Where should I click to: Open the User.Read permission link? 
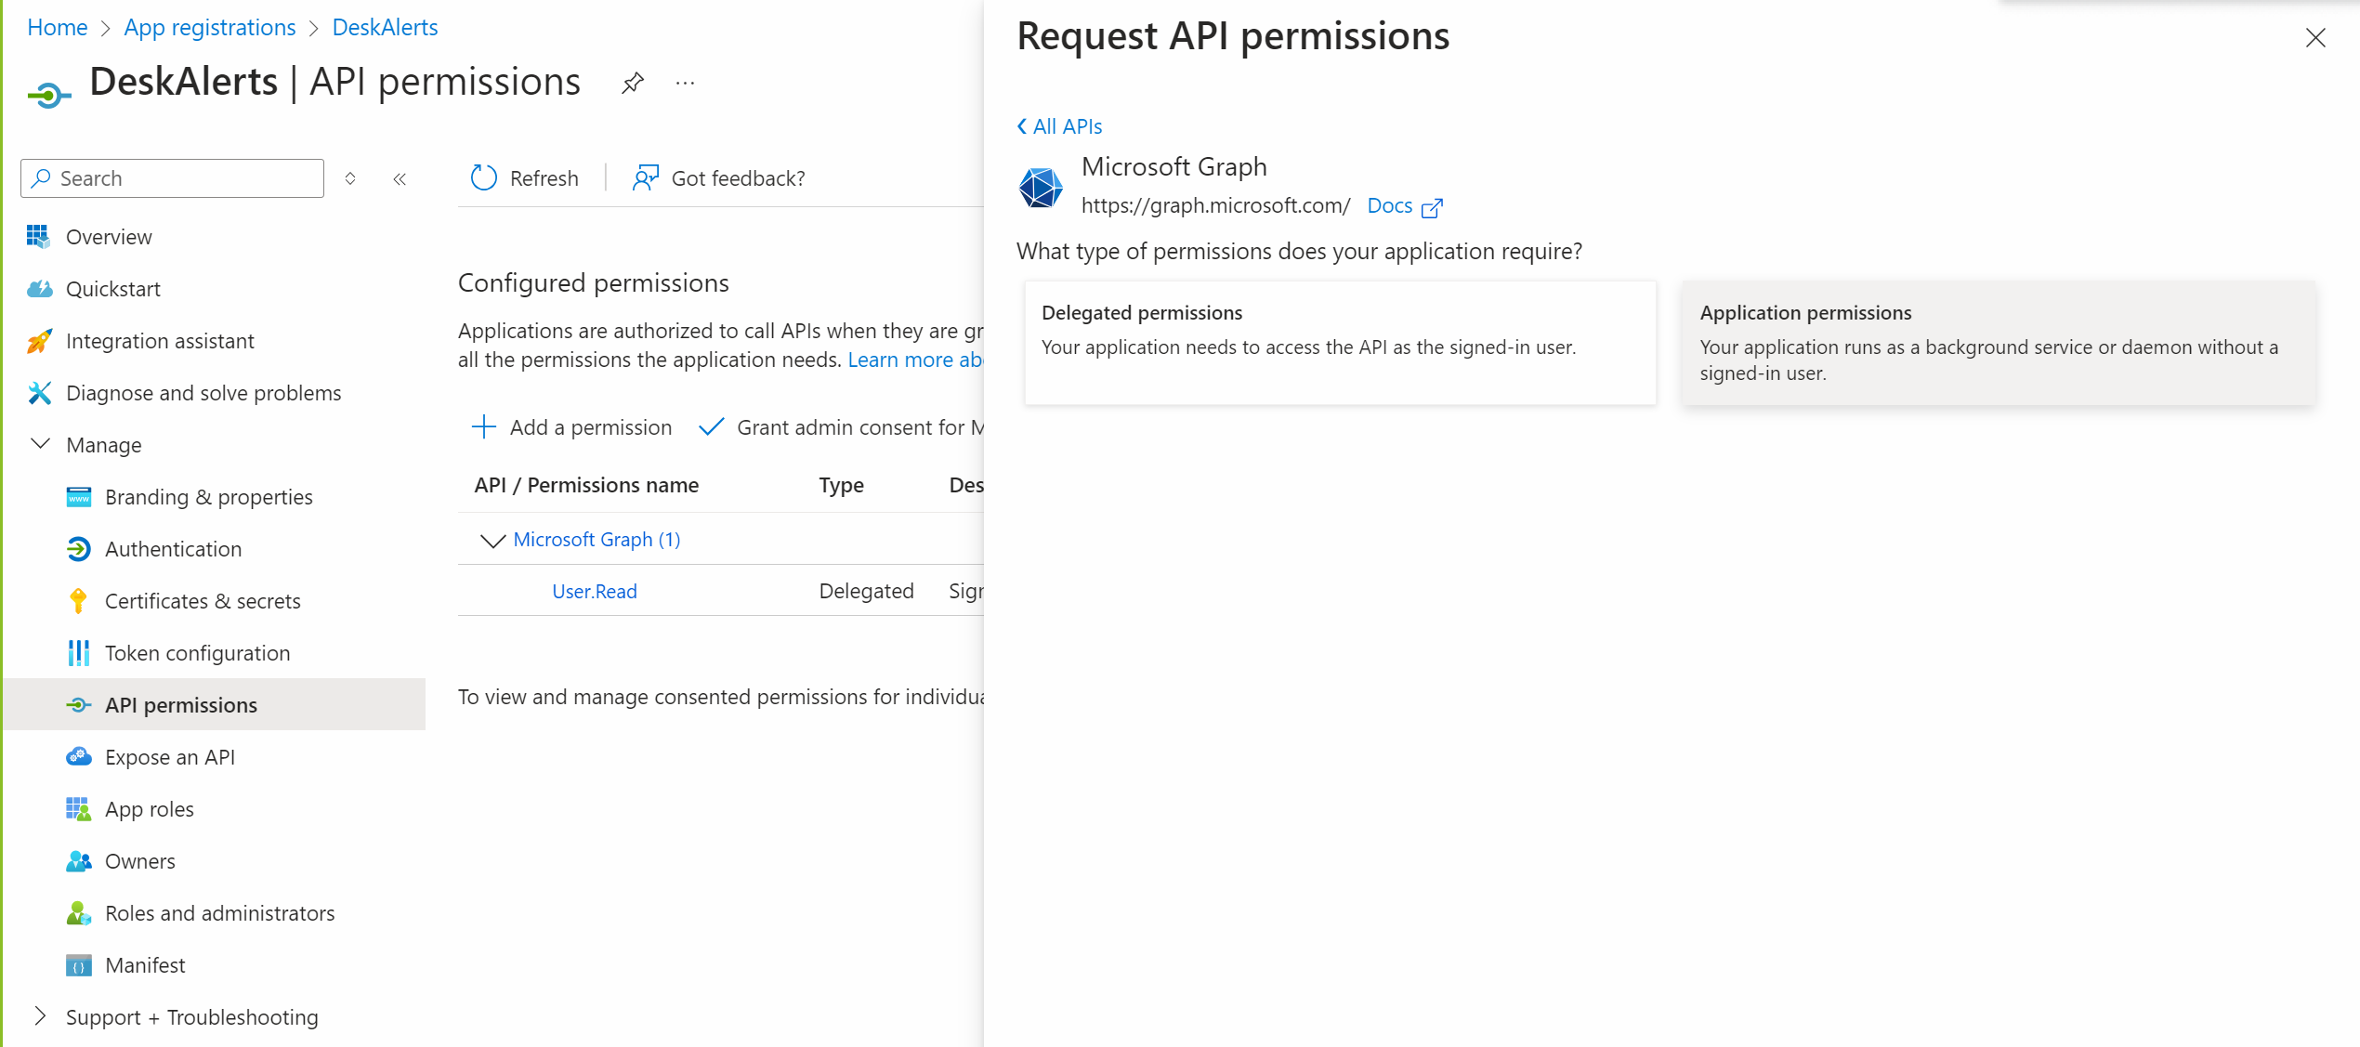(x=595, y=591)
